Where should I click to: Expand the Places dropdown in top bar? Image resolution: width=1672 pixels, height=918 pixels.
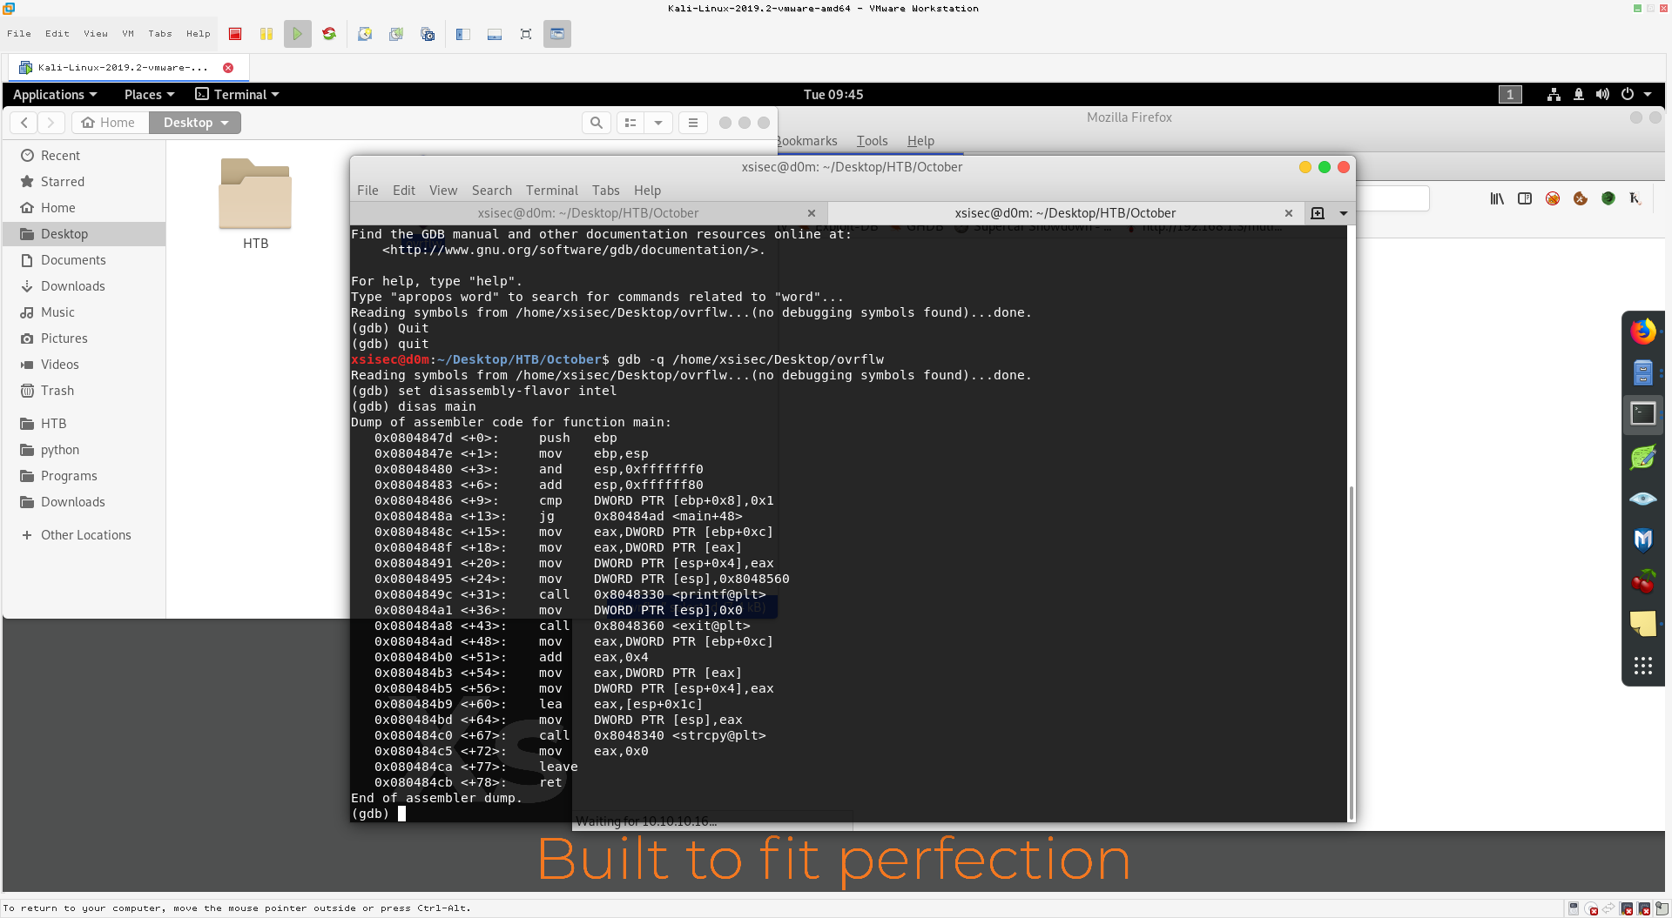click(x=150, y=94)
